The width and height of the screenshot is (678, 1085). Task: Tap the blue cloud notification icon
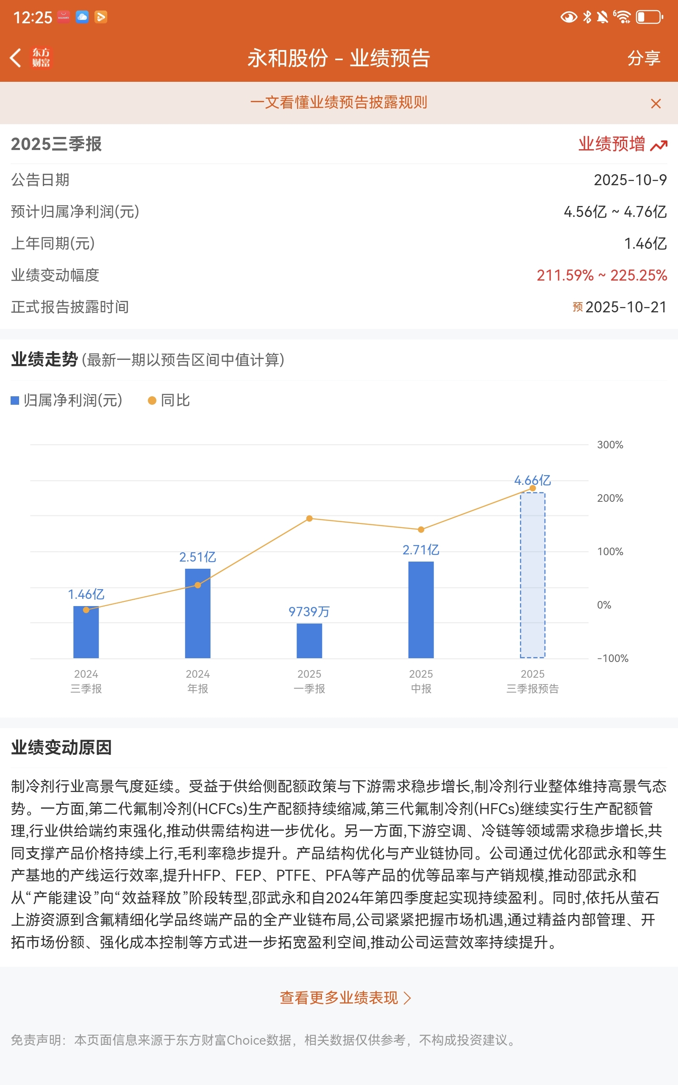(82, 17)
